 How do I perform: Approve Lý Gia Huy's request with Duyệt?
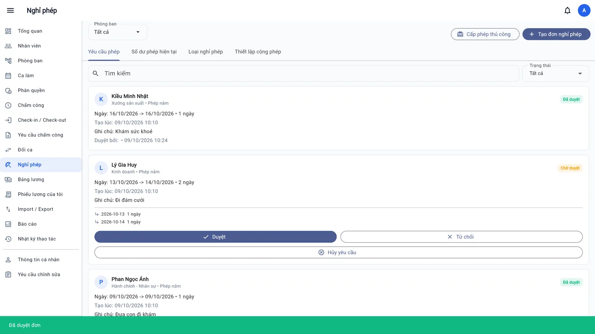pyautogui.click(x=215, y=237)
